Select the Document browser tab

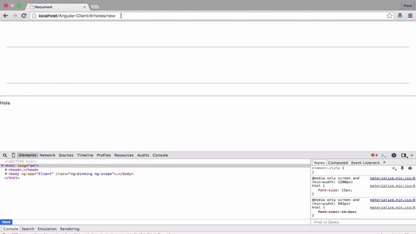click(x=57, y=7)
